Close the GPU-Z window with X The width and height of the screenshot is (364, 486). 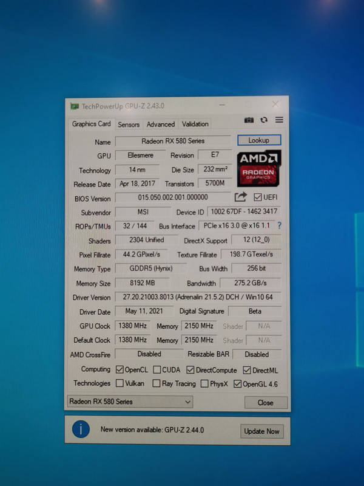tap(275, 104)
